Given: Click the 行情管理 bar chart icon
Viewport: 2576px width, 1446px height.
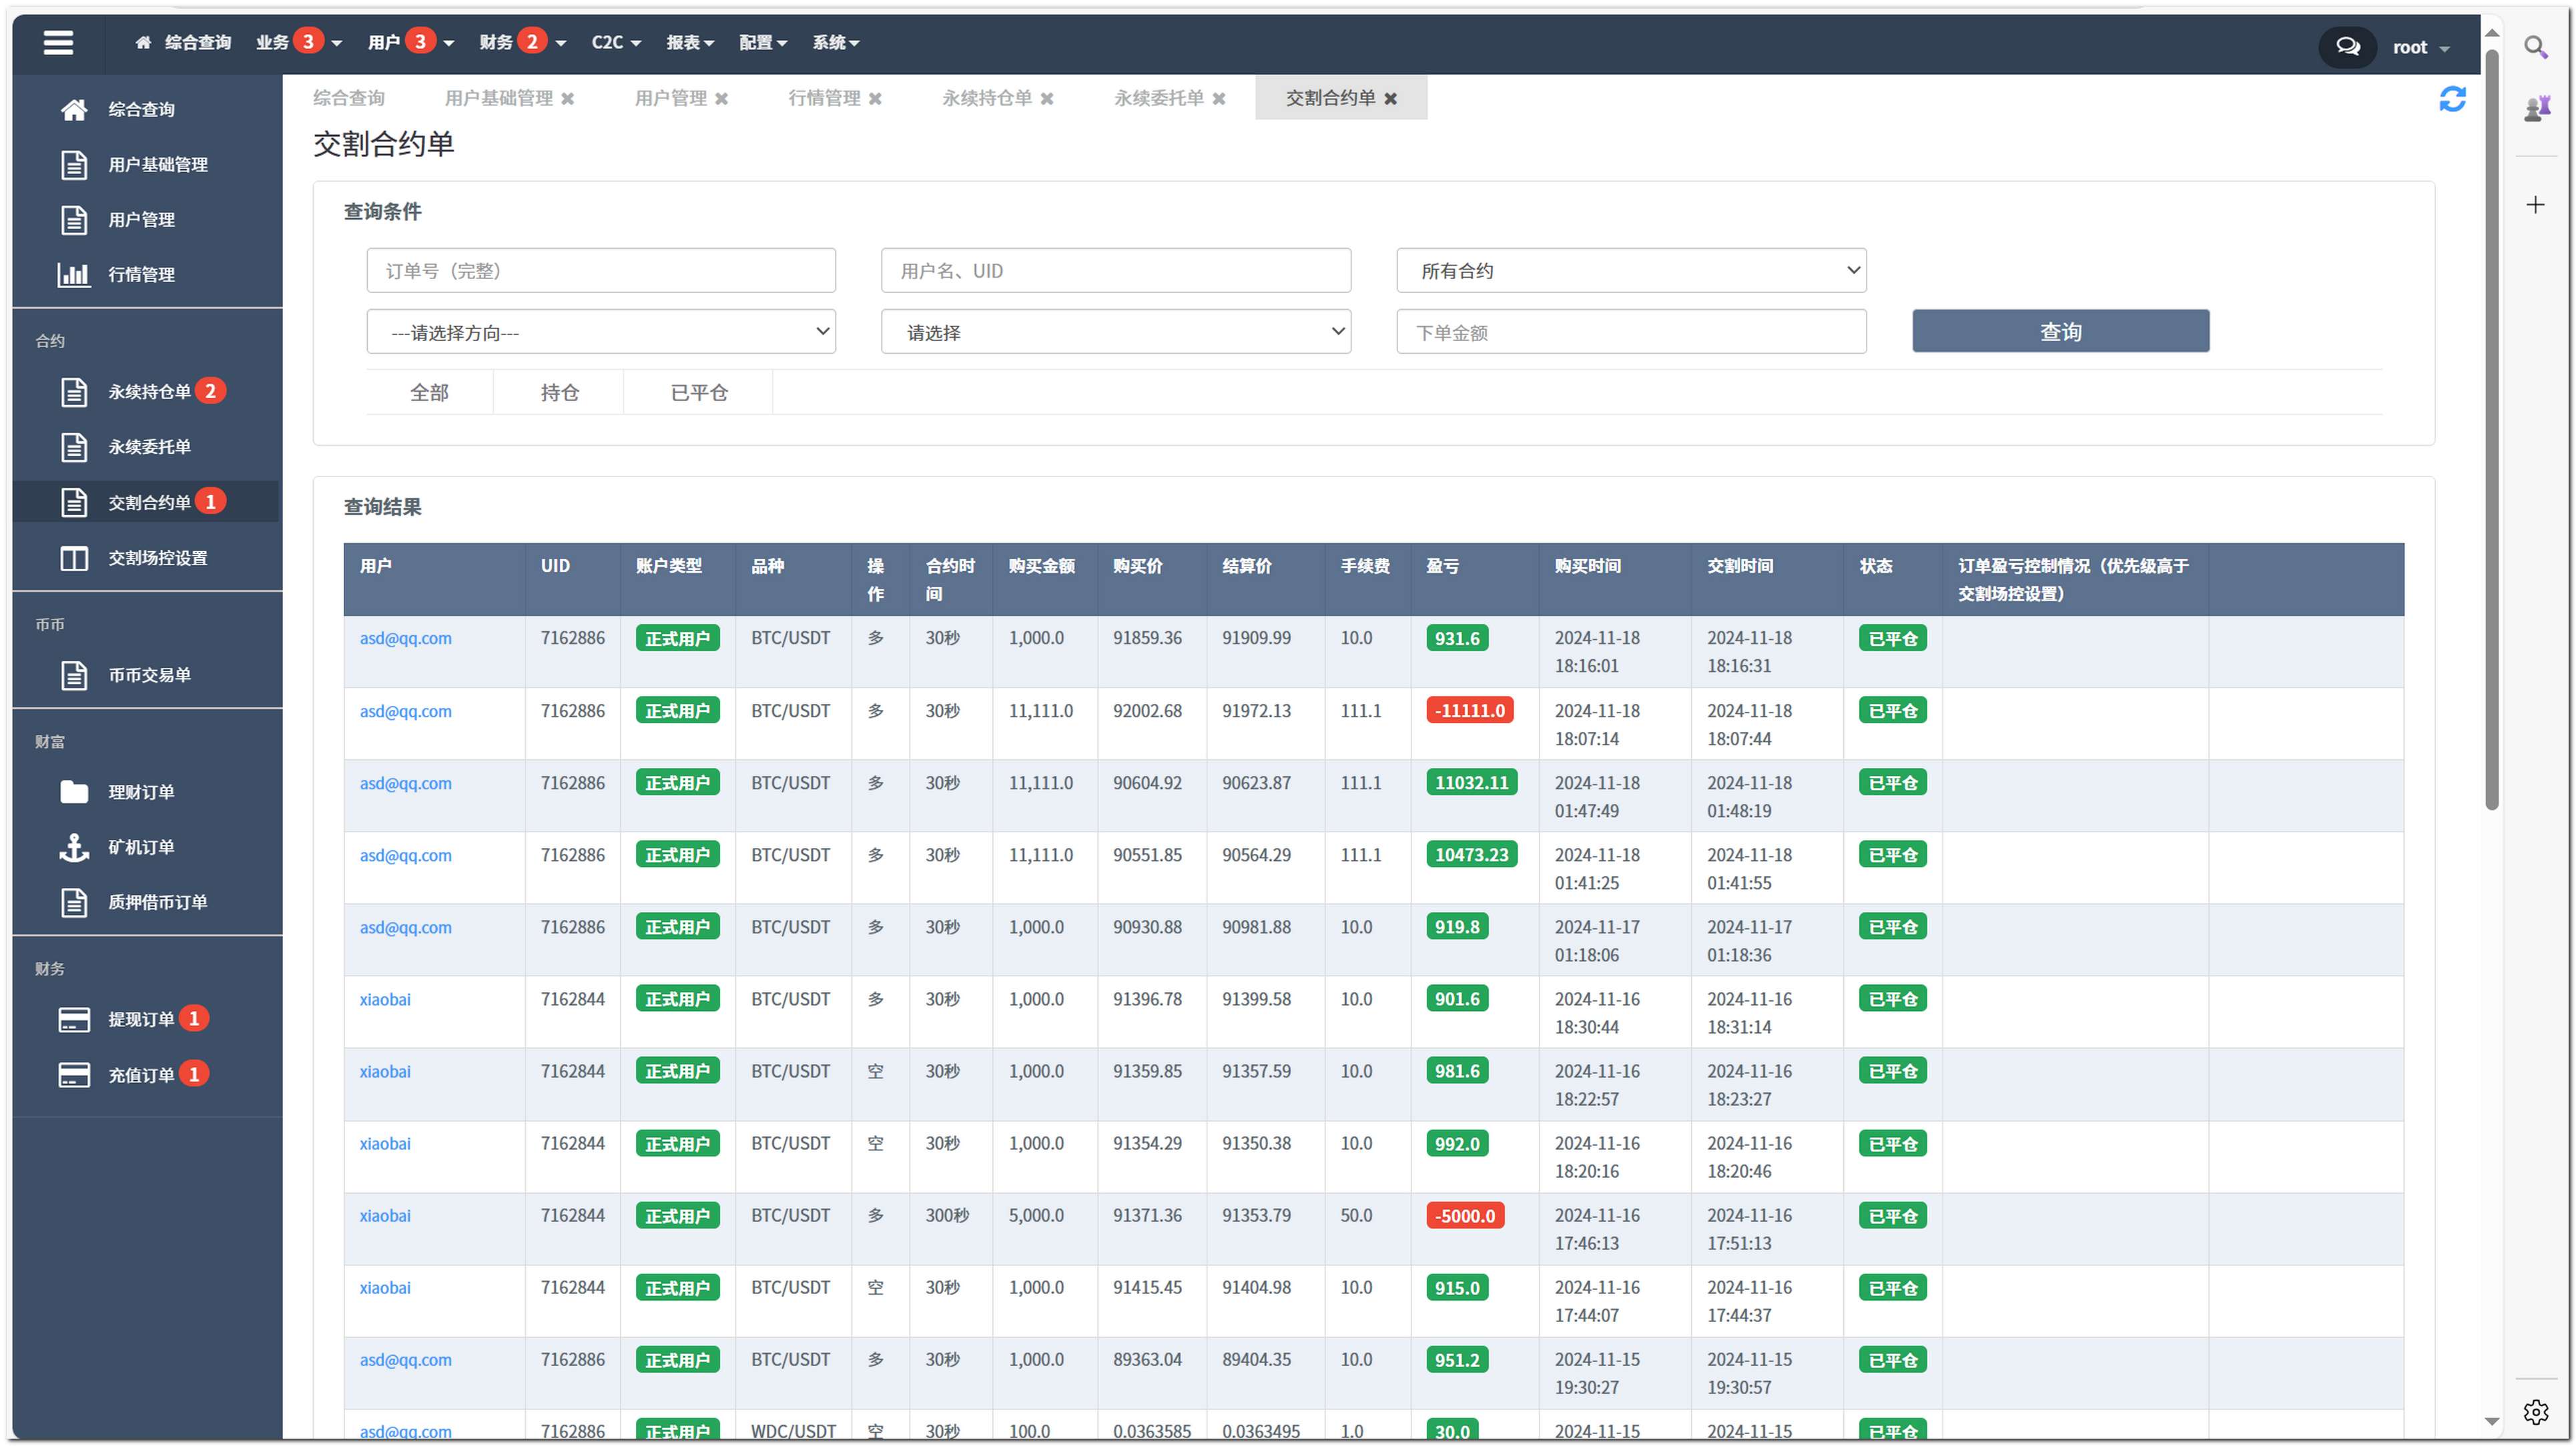Looking at the screenshot, I should click(74, 274).
